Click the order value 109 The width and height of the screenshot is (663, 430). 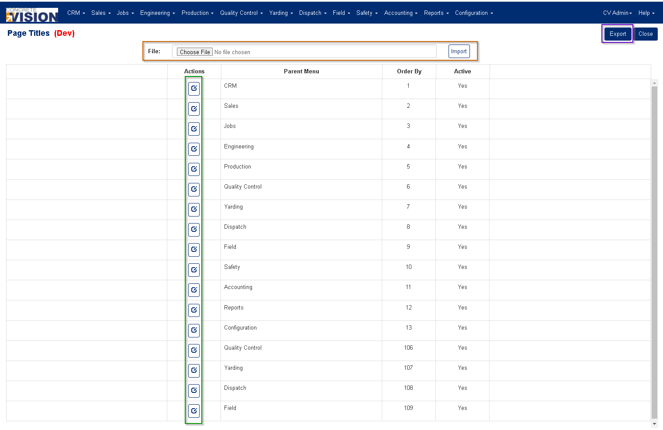point(408,408)
